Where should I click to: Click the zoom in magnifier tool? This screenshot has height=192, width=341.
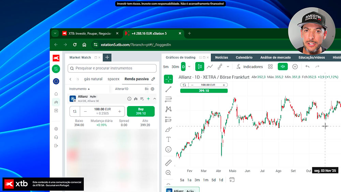(x=168, y=173)
